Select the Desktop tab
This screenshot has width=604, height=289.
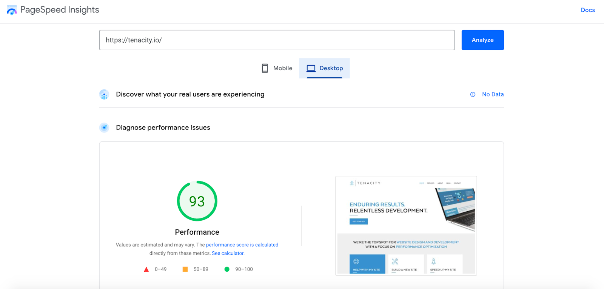pos(325,68)
